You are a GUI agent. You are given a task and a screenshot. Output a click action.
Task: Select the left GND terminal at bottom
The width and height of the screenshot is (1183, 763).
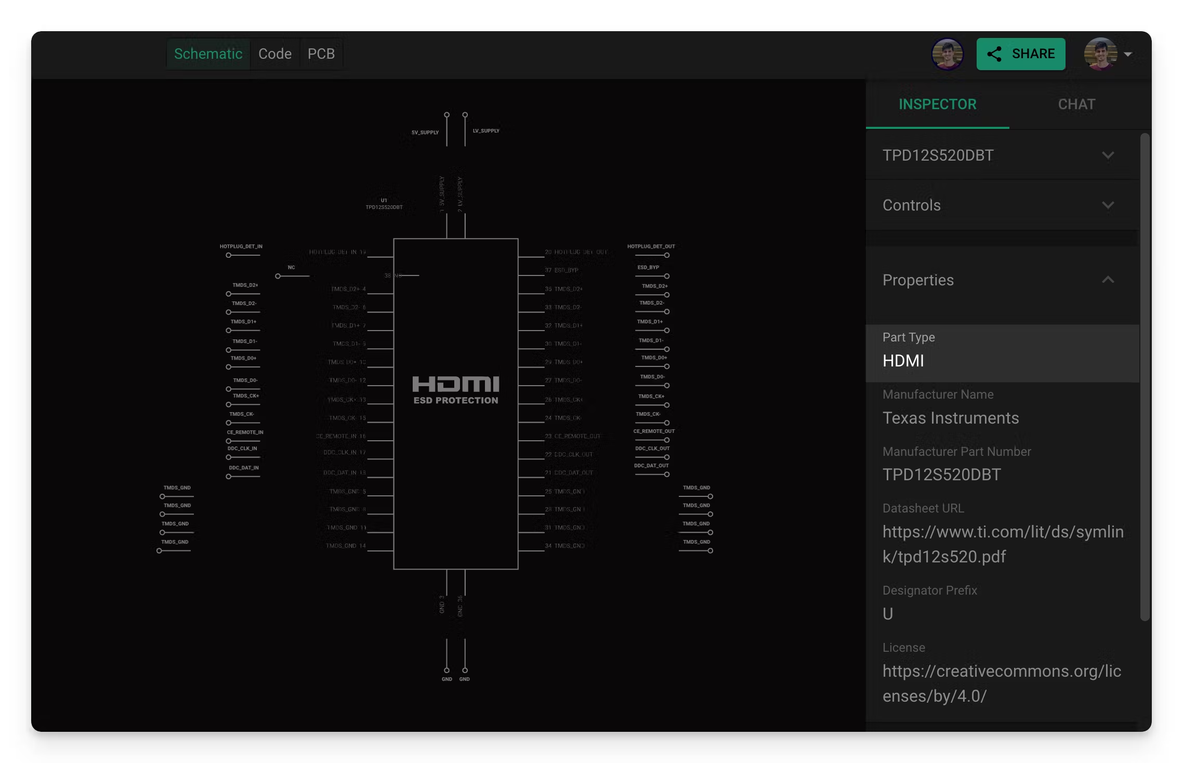pos(446,661)
